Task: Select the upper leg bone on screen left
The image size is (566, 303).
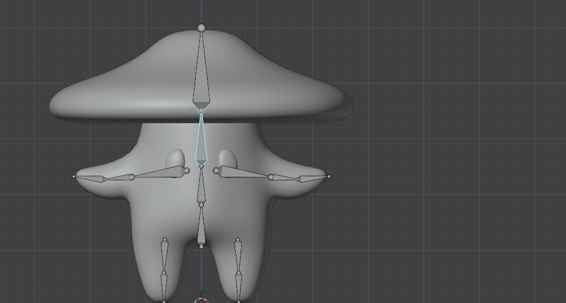Action: [x=164, y=257]
